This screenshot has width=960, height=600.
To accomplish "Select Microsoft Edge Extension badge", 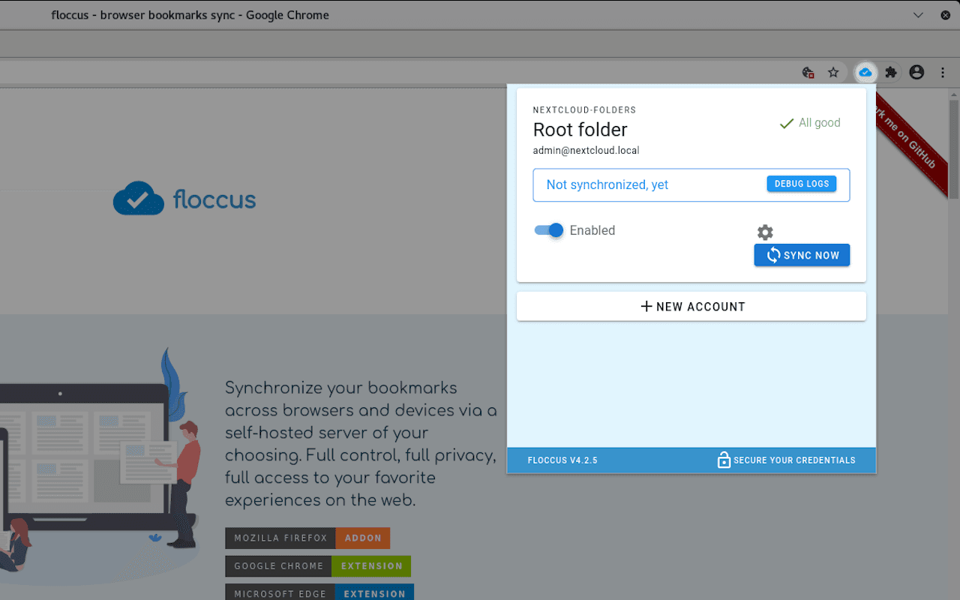I will pyautogui.click(x=319, y=592).
